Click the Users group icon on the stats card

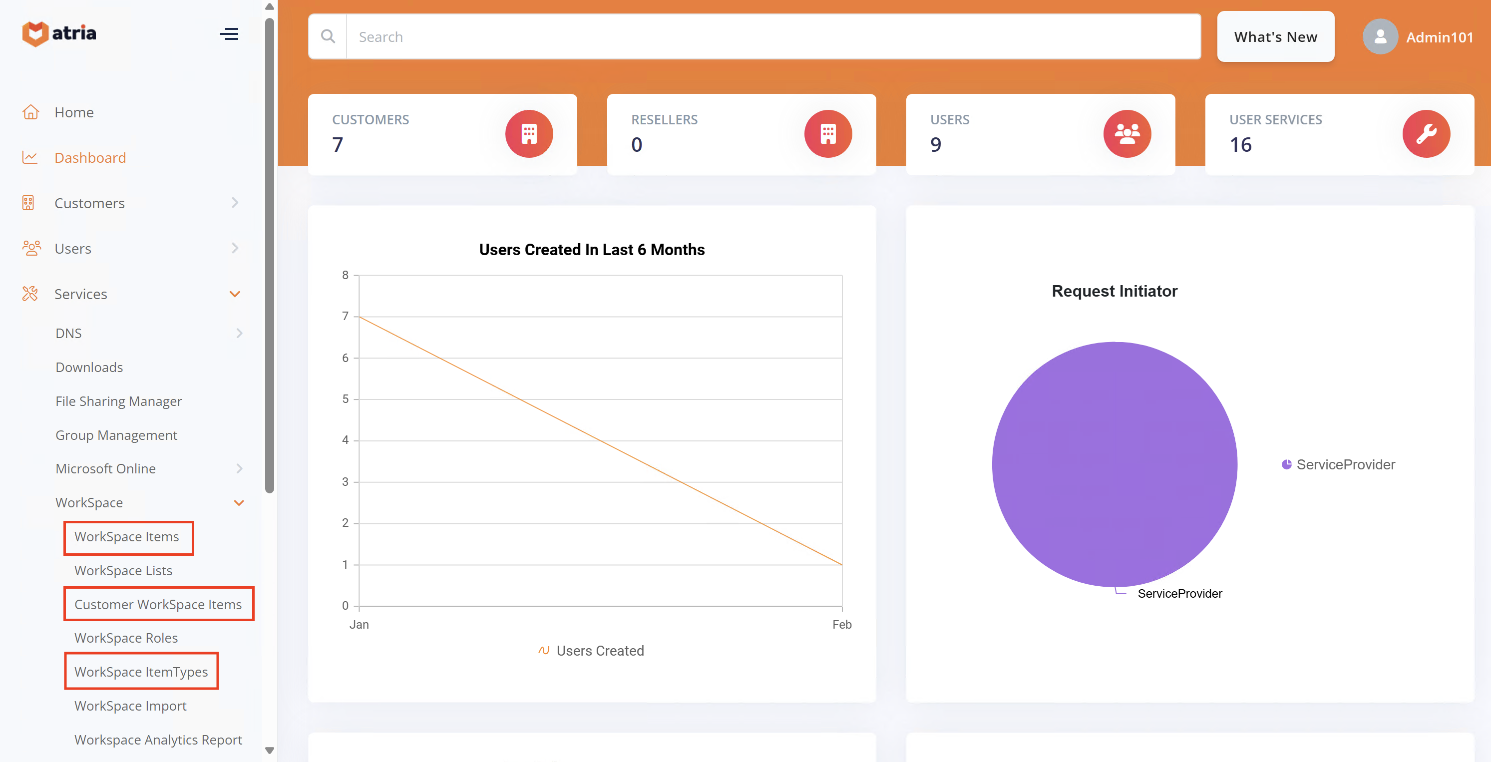coord(1126,134)
